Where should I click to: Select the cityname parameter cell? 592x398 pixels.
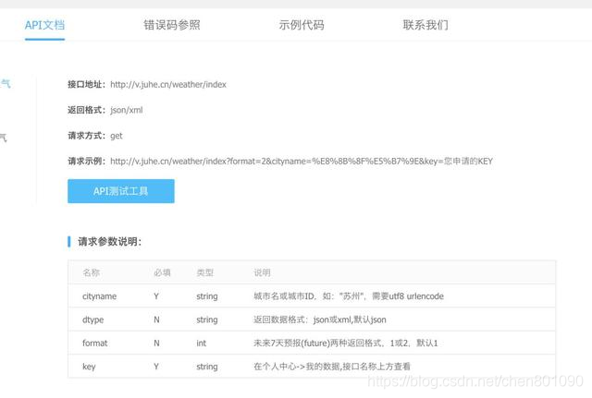pos(99,296)
